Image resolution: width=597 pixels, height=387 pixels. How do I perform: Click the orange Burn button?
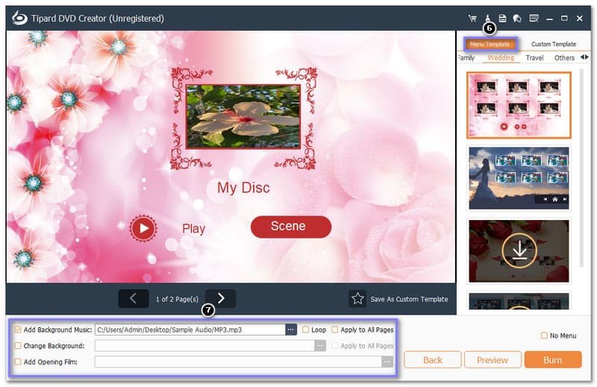553,360
